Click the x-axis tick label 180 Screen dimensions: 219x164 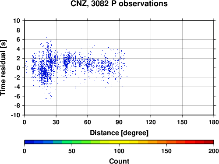[214, 122]
